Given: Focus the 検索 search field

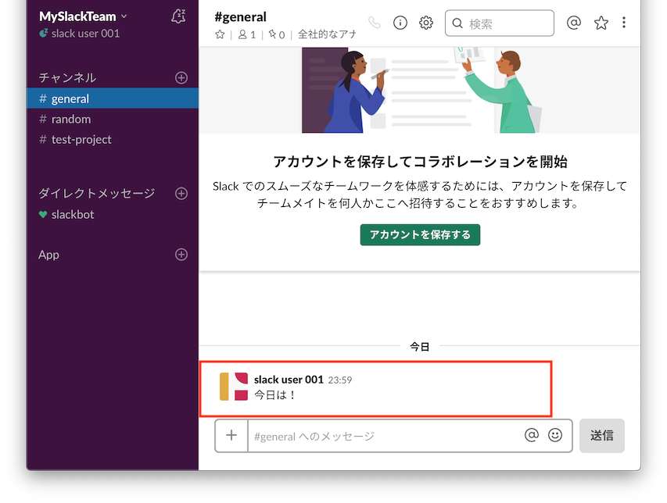Looking at the screenshot, I should tap(500, 23).
